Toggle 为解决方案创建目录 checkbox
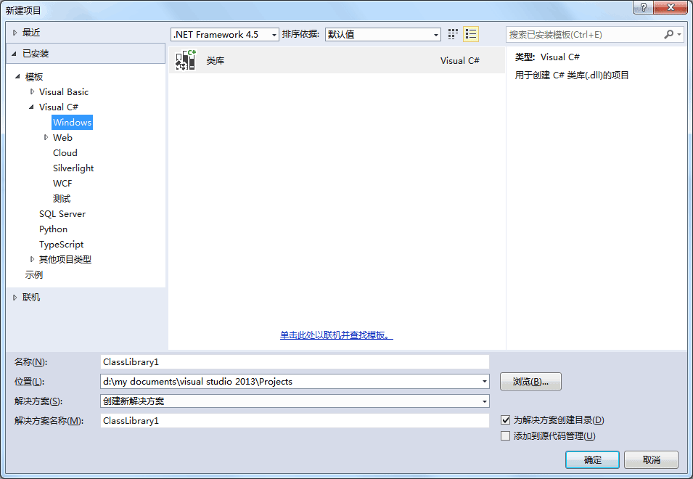 (x=506, y=420)
